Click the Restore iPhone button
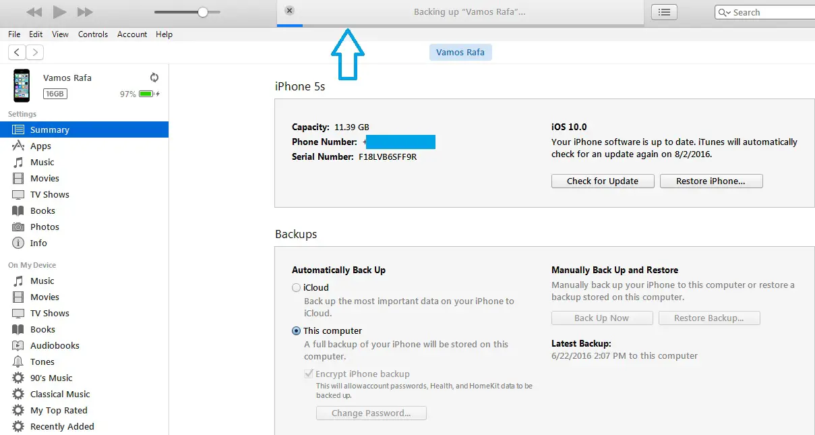This screenshot has width=815, height=435. click(x=711, y=181)
